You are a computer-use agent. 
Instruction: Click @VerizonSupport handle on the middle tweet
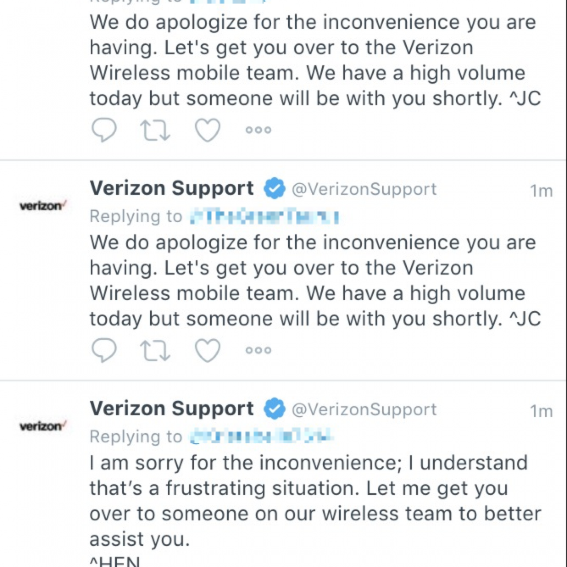tap(364, 189)
